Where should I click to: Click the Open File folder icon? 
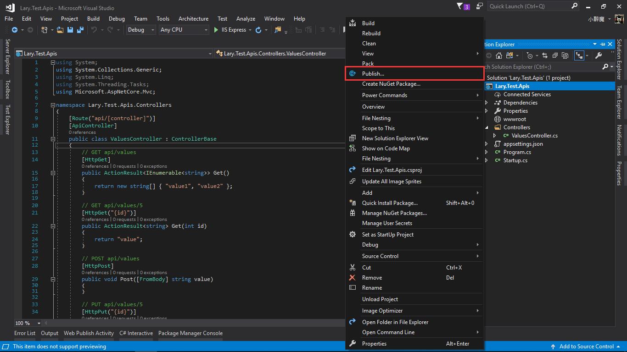tap(60, 30)
